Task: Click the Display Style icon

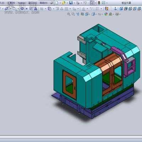Action: click(x=93, y=14)
